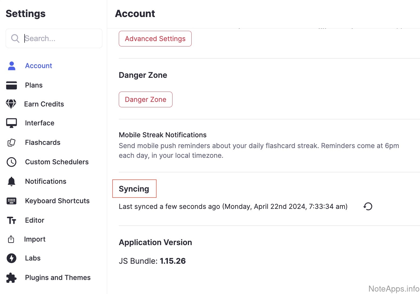Viewport: 420px width, 294px height.
Task: Click the sync refresh icon
Action: tap(368, 206)
